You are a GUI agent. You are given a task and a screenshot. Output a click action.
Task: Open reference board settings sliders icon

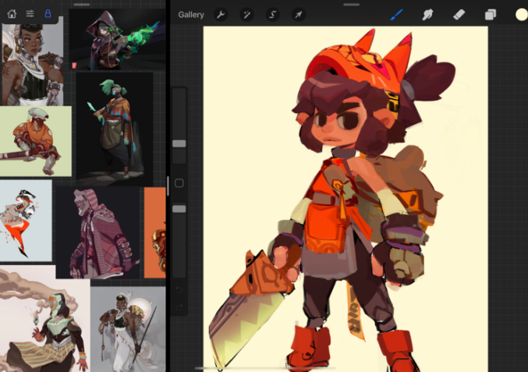pos(30,14)
